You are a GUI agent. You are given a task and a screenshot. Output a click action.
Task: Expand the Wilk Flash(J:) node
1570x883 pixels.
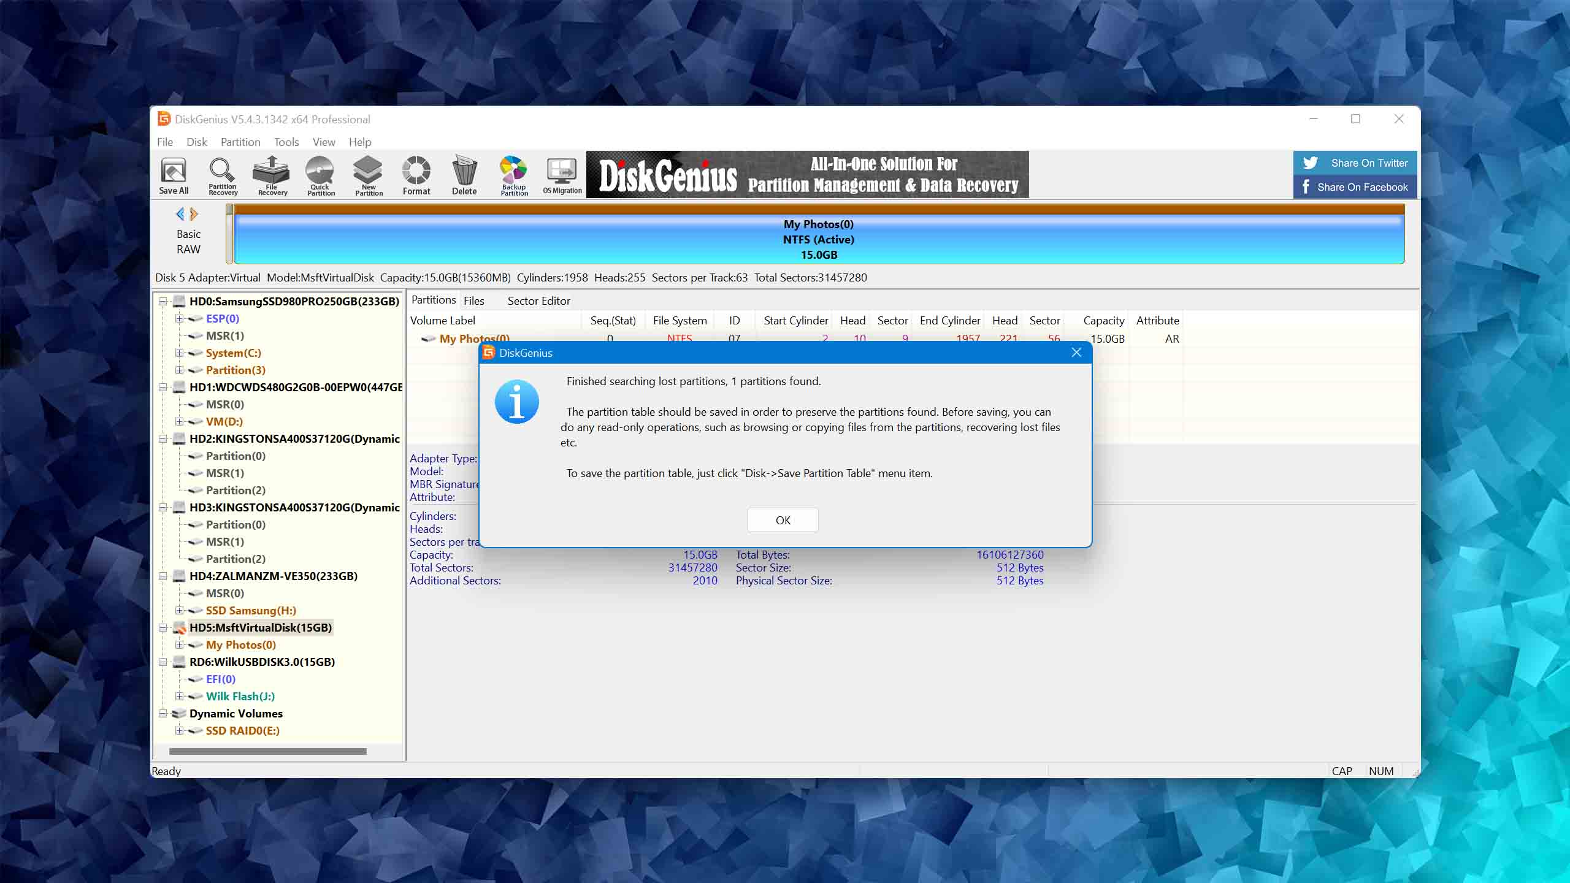(x=179, y=696)
